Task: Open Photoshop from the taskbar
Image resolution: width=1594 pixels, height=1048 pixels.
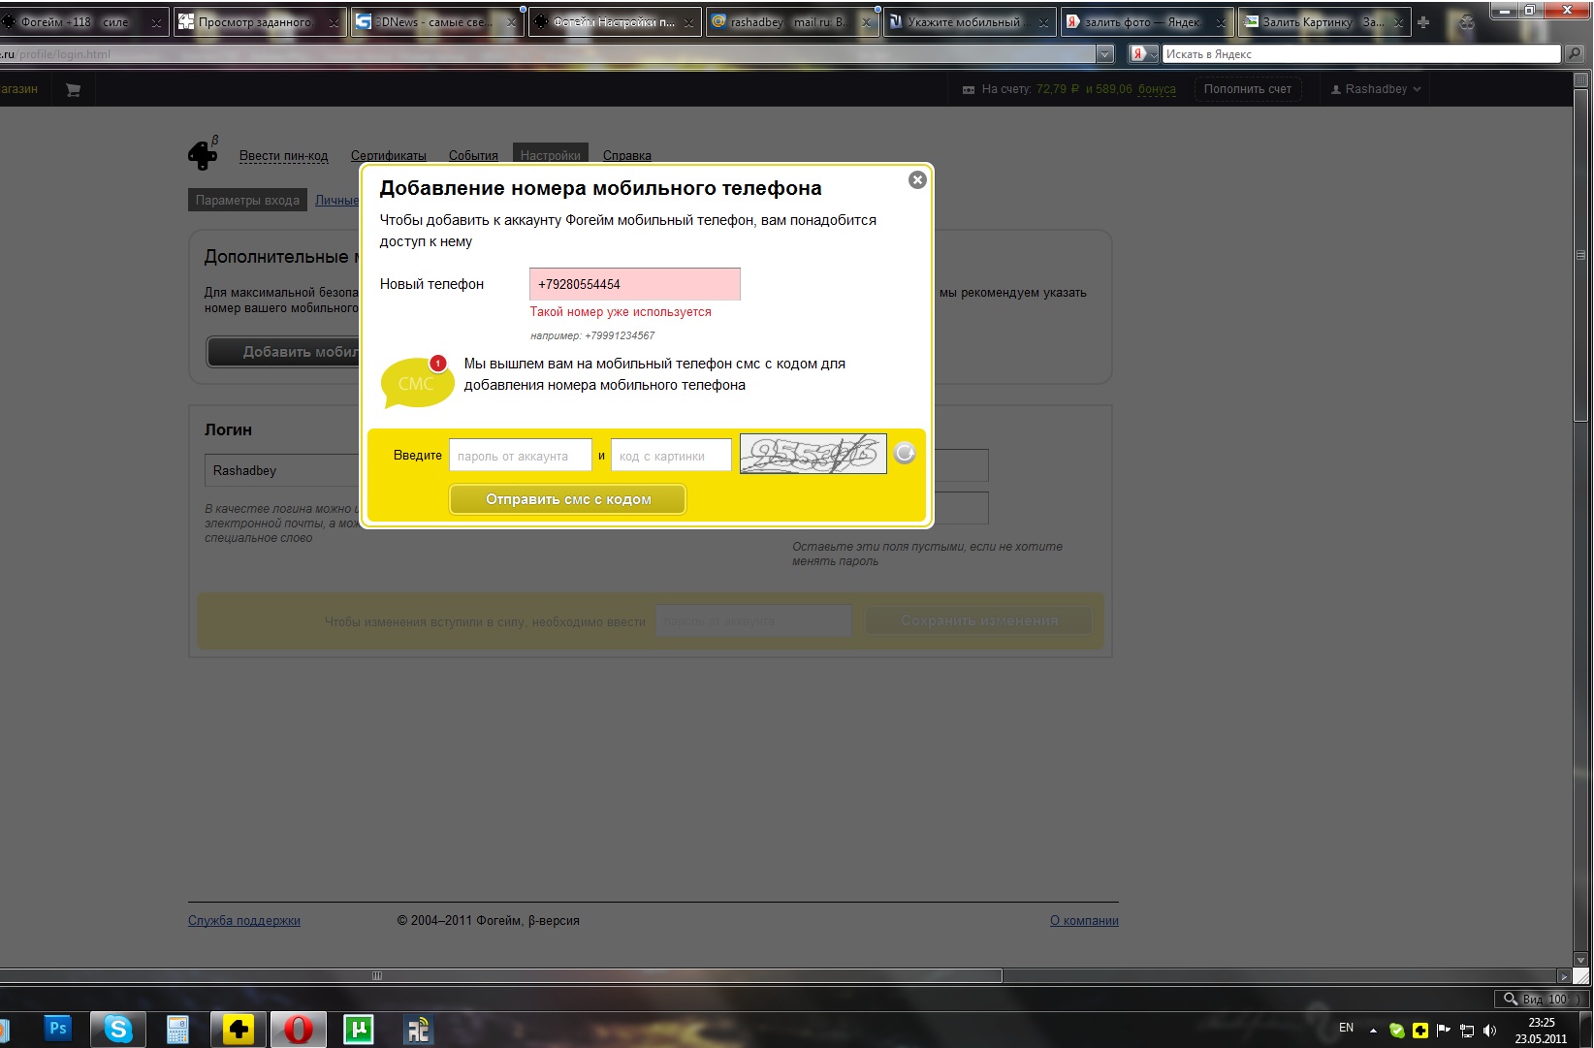Action: 57,1029
